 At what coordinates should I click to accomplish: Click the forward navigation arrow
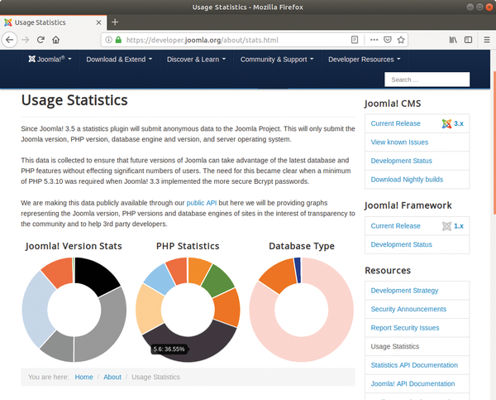click(26, 40)
